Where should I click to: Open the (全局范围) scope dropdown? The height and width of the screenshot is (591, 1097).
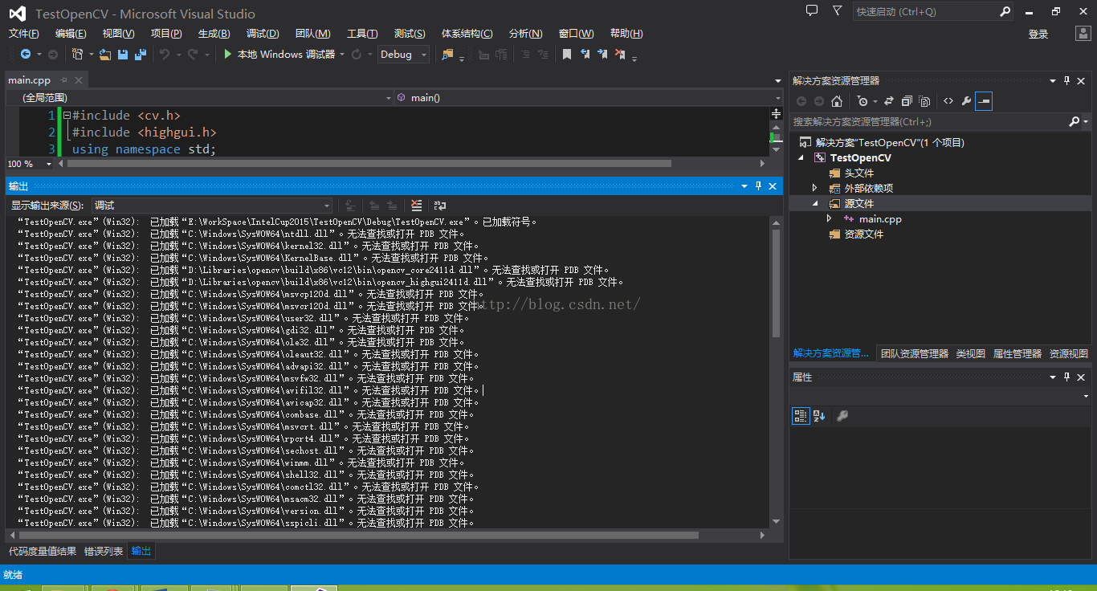click(200, 97)
